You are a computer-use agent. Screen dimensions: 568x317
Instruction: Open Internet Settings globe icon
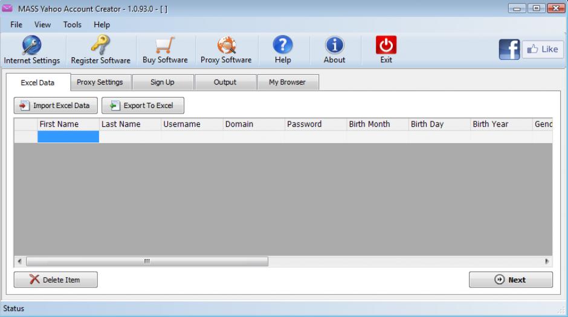tap(32, 45)
